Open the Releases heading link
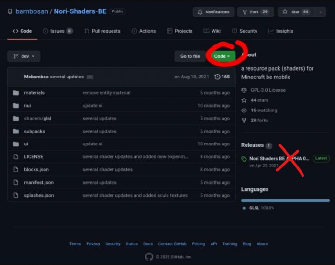Viewport: 335px width, 265px height. (252, 145)
